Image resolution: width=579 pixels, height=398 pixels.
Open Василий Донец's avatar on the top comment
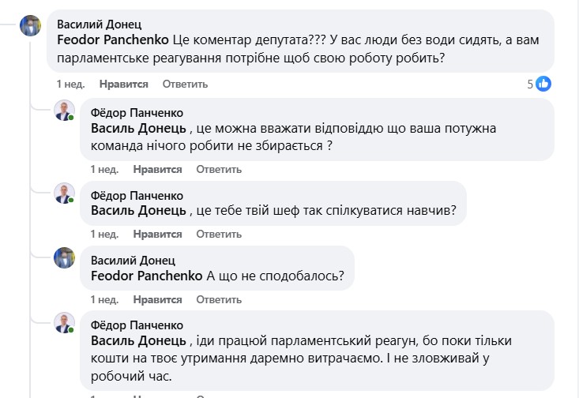click(30, 26)
